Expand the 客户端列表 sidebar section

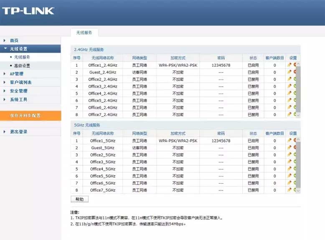[5, 82]
